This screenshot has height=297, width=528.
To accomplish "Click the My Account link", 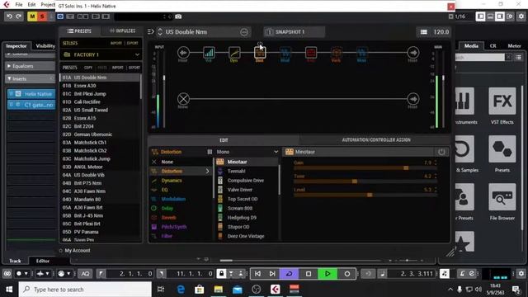I will [x=78, y=251].
